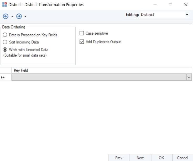The image size is (193, 161).
Task: Open the Key Field dropdown arrow
Action: click(189, 77)
